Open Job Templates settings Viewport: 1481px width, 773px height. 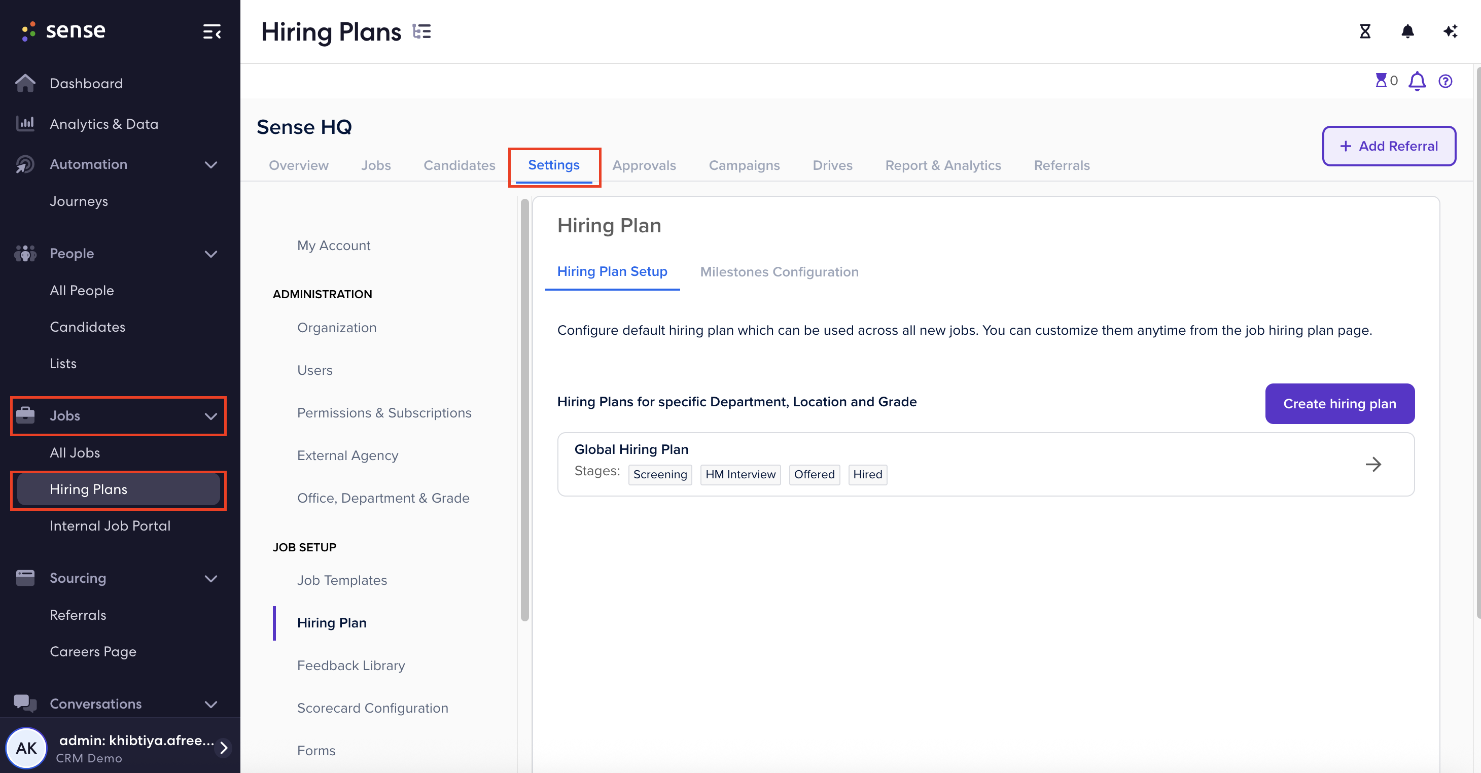click(x=342, y=580)
